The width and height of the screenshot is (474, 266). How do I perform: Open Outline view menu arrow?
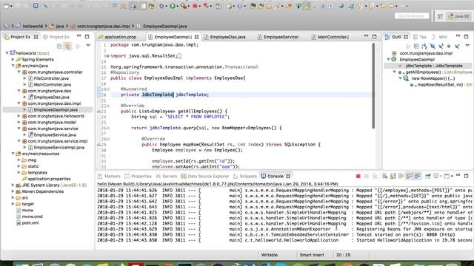pyautogui.click(x=467, y=46)
